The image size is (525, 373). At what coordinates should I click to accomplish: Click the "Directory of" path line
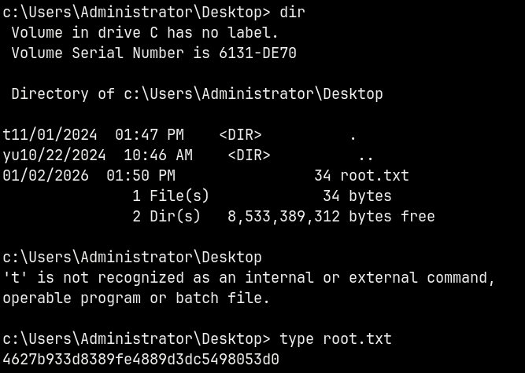point(197,94)
